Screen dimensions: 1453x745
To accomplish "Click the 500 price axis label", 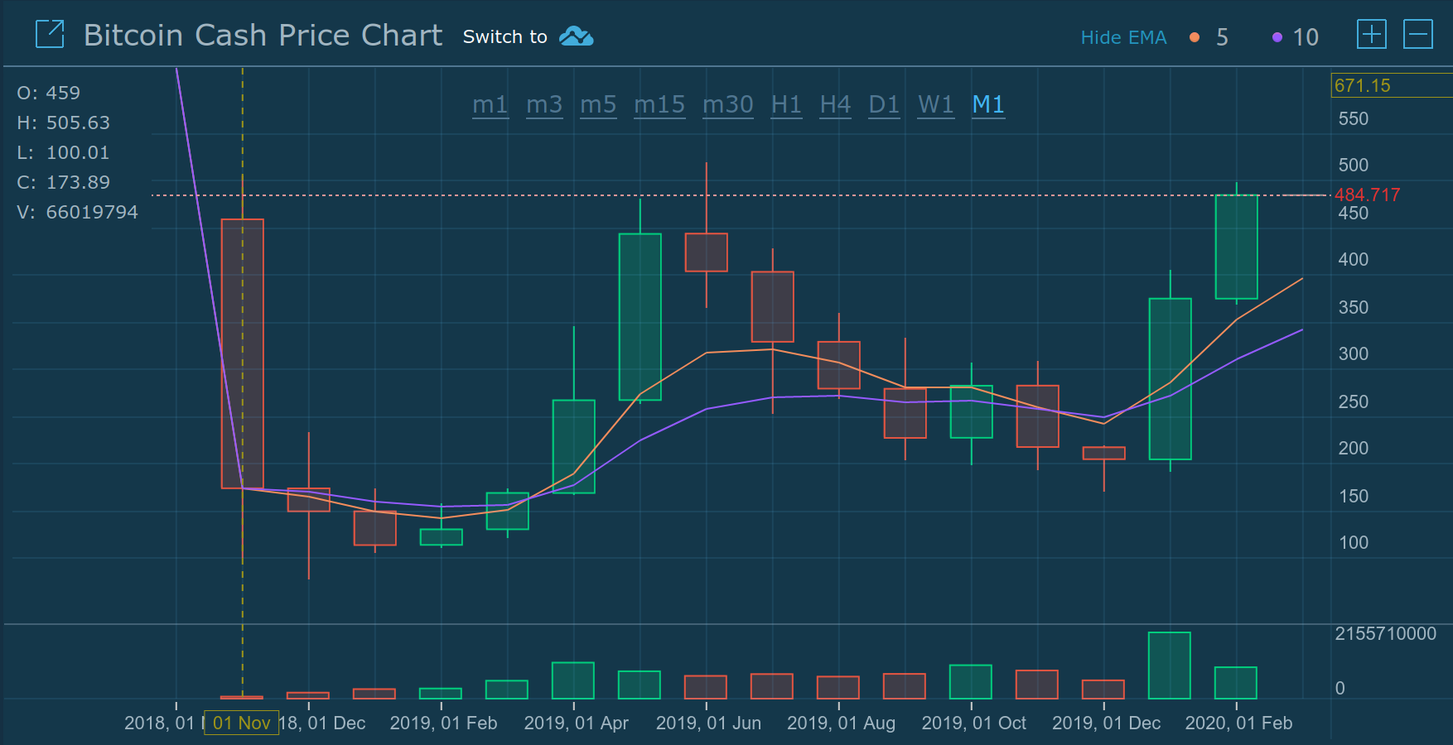I will coord(1353,165).
